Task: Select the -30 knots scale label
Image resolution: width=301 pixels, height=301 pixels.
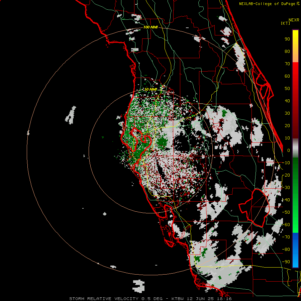Action: pyautogui.click(x=286, y=188)
